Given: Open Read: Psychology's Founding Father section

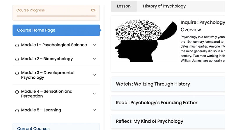Looking at the screenshot, I should pyautogui.click(x=157, y=102).
